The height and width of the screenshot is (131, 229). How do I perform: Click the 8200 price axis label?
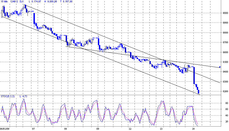pos(225,91)
